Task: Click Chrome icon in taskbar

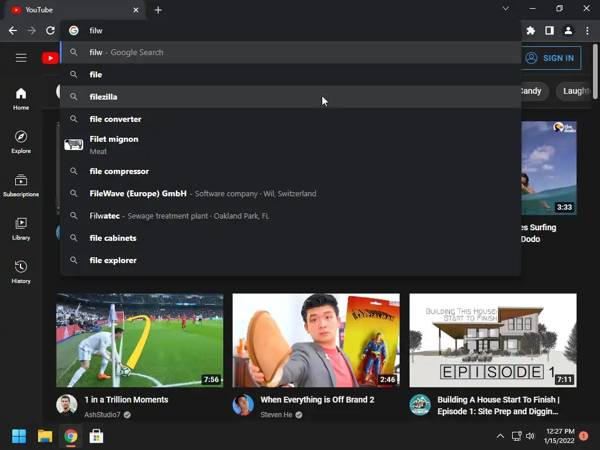Action: click(71, 436)
